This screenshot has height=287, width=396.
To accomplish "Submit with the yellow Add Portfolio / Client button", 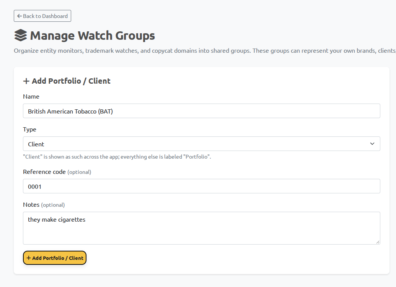I will [55, 258].
